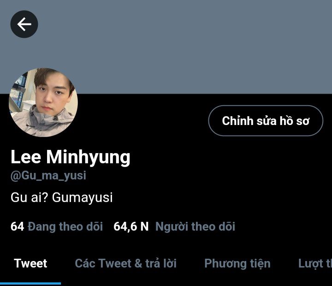
Task: Tap the @Gu_ma_yusi username handle
Action: click(48, 176)
